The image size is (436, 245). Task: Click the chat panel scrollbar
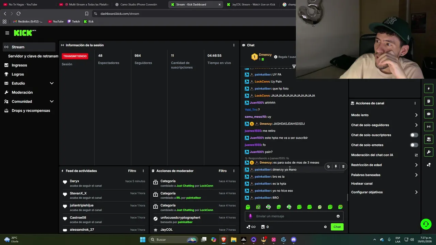pyautogui.click(x=347, y=197)
